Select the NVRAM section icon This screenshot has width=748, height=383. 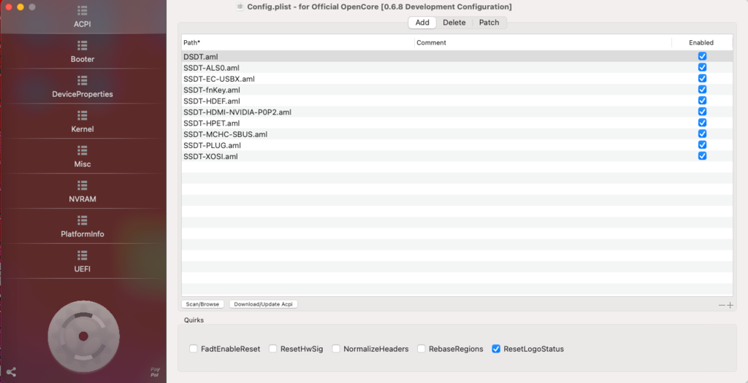click(83, 185)
